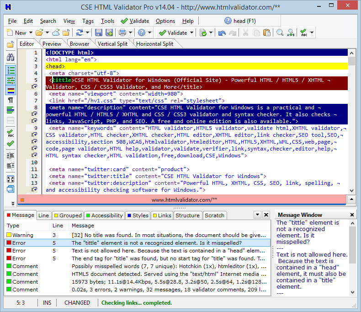The width and height of the screenshot is (361, 312).
Task: Click the indent lines icon in sidebar
Action: [x=10, y=155]
